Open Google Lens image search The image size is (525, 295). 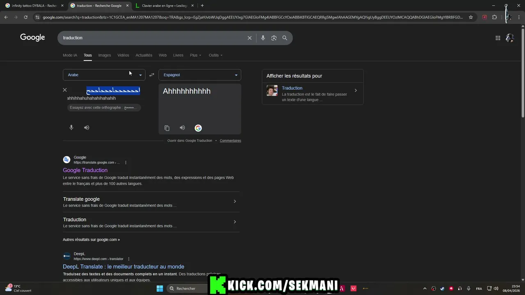[x=274, y=38]
